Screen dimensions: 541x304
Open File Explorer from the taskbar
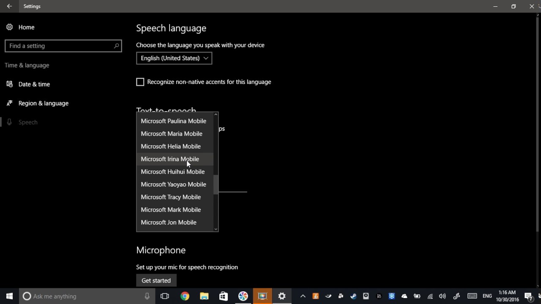[204, 296]
